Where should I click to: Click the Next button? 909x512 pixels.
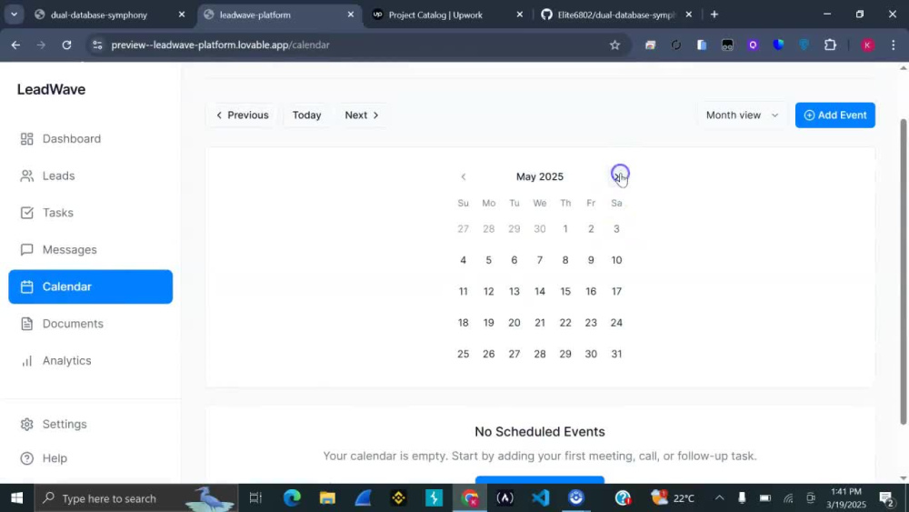click(362, 115)
